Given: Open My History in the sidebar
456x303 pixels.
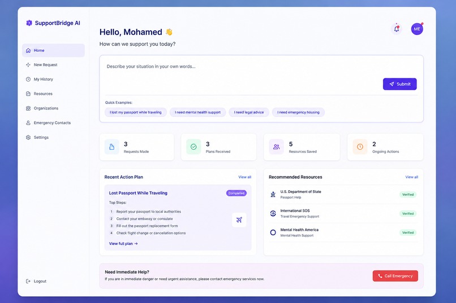Looking at the screenshot, I should coord(54,79).
